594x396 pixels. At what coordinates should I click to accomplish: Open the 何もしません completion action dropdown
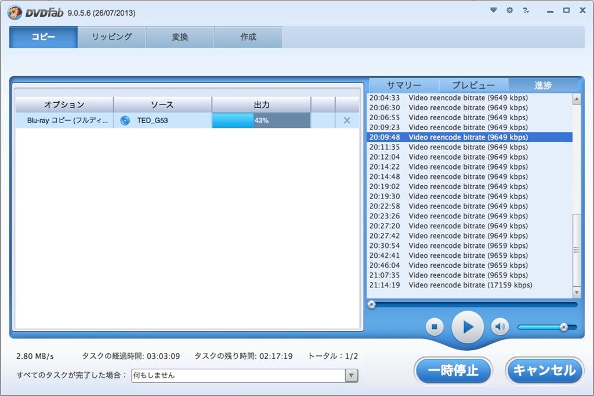coord(244,376)
